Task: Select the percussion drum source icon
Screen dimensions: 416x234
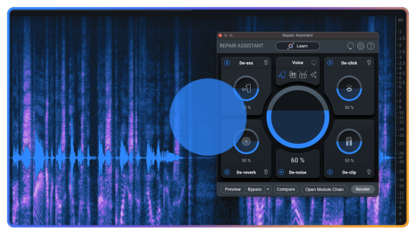Action: click(302, 75)
